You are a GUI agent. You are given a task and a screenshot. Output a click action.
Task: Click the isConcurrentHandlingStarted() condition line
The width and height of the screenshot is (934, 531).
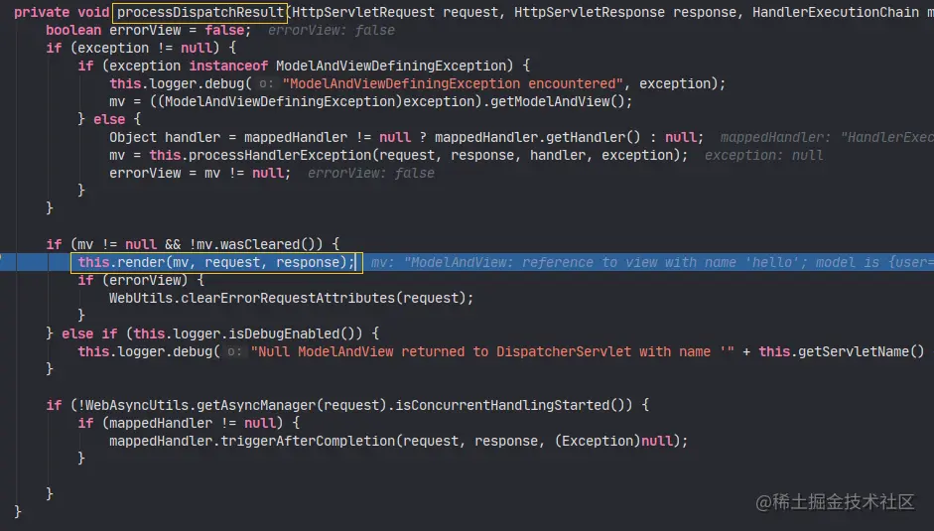(347, 405)
